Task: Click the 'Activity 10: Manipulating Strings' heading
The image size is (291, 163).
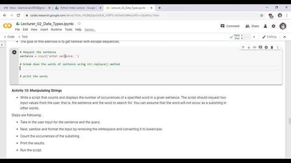Action: tap(37, 91)
